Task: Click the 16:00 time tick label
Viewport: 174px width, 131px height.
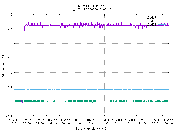Action: click(117, 123)
